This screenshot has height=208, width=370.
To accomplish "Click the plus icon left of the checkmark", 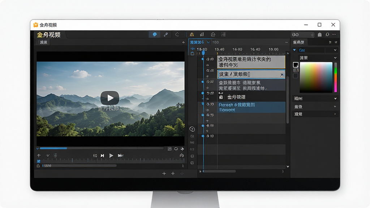I will click(39, 155).
